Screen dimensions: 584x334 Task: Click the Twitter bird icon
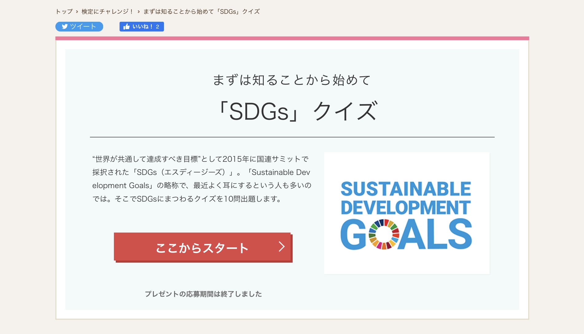click(x=64, y=27)
